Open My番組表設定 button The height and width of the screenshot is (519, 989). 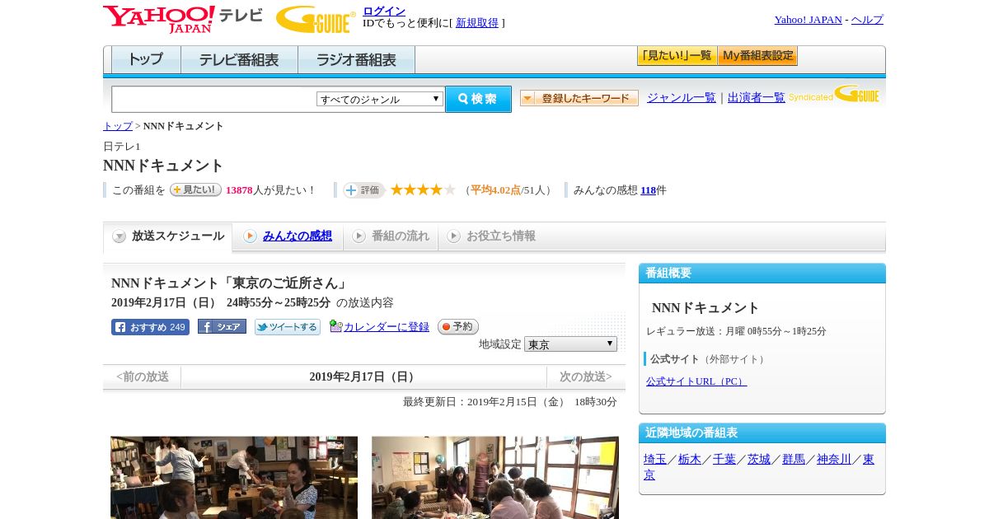(x=757, y=56)
